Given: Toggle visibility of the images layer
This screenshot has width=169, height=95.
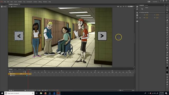Looking at the screenshot, I should (24, 75).
